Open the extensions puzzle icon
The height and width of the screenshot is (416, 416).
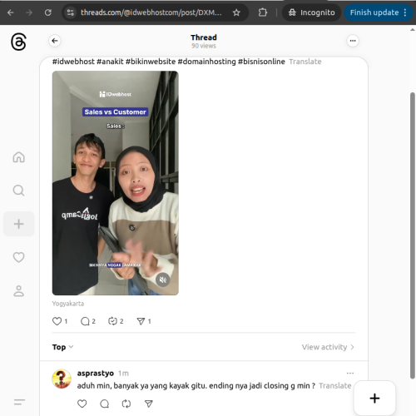[x=262, y=12]
